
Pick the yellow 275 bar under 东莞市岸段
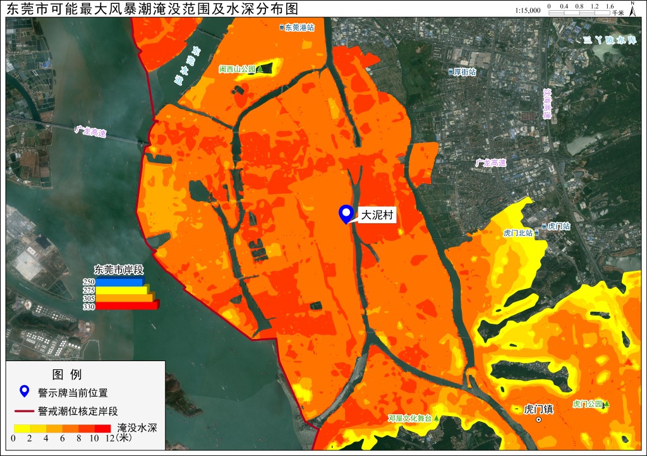coord(123,290)
